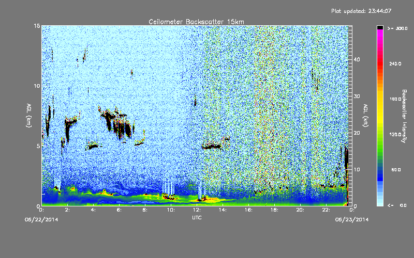Viewport: 414px width, 258px height.
Task: Click the 10 tick label on the kft axis
Action: click(x=357, y=170)
